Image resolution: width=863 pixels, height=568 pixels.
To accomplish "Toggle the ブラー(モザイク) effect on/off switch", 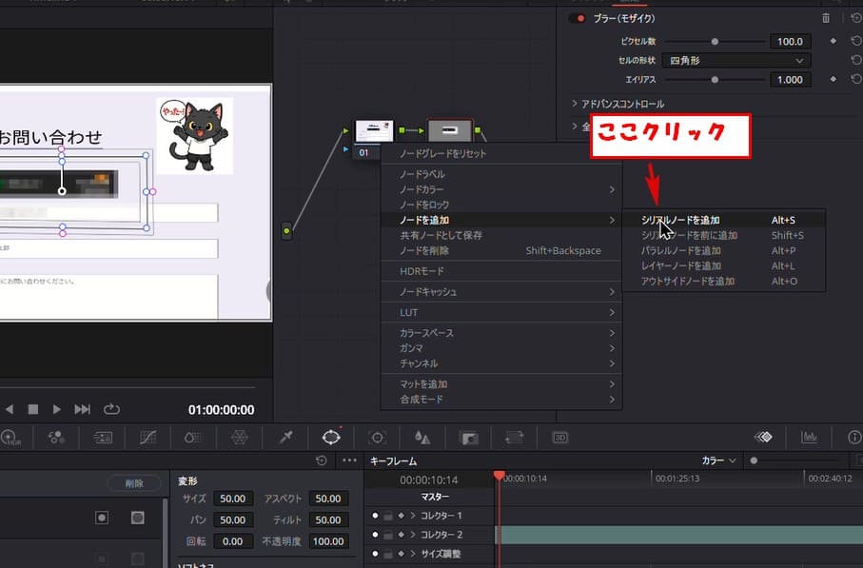I will [577, 18].
